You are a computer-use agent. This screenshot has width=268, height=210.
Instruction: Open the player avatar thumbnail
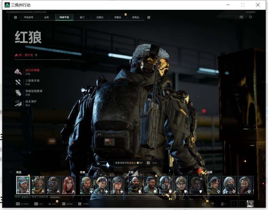click(250, 204)
